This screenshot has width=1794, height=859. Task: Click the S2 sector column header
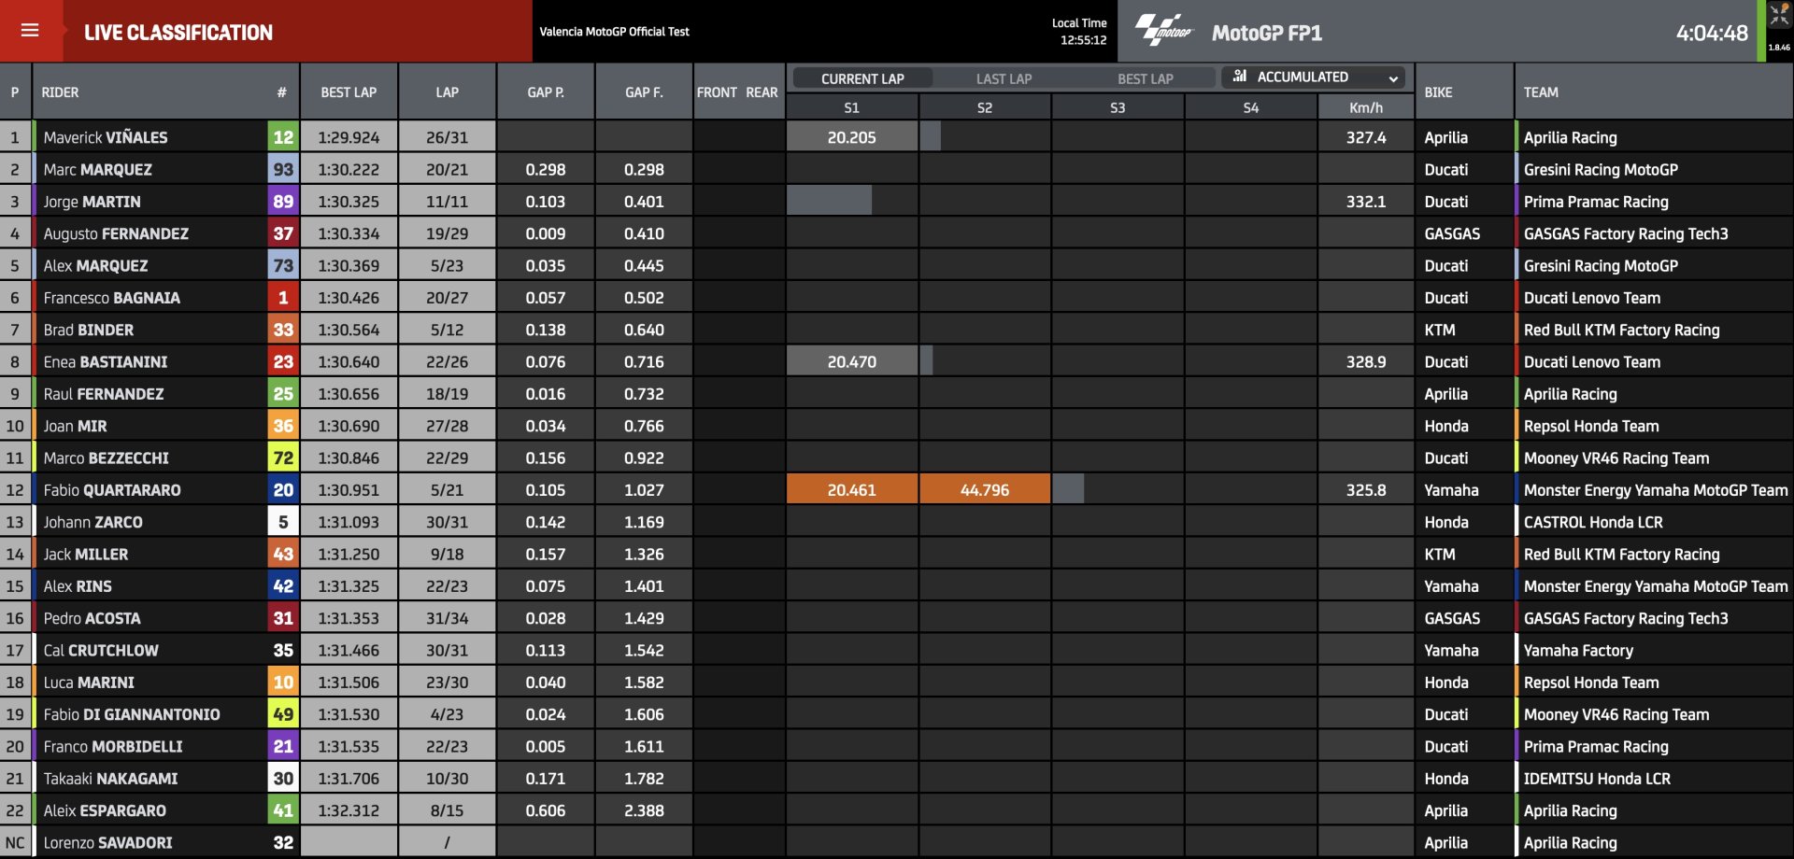(985, 107)
